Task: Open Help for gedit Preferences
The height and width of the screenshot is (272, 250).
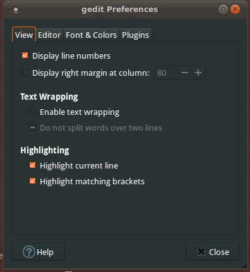Action: pyautogui.click(x=38, y=252)
